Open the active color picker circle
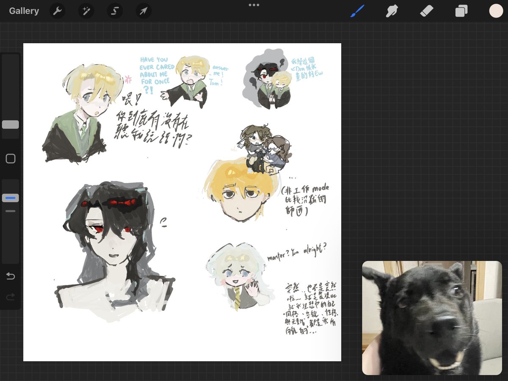This screenshot has width=508, height=381. tap(496, 11)
